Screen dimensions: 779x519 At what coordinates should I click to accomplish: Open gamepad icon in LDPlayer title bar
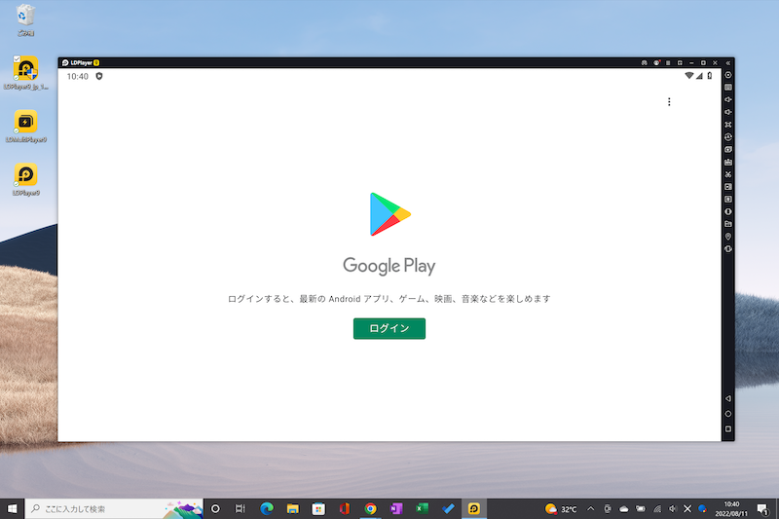pyautogui.click(x=644, y=62)
